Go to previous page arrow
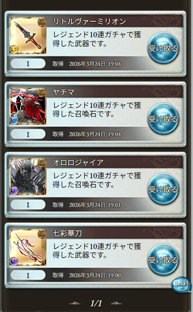The height and width of the screenshot is (312, 193). coord(75,303)
